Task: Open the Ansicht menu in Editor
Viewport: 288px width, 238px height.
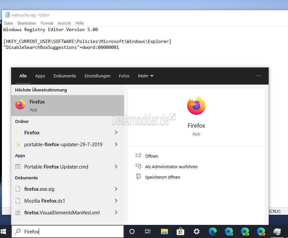Action: point(64,23)
